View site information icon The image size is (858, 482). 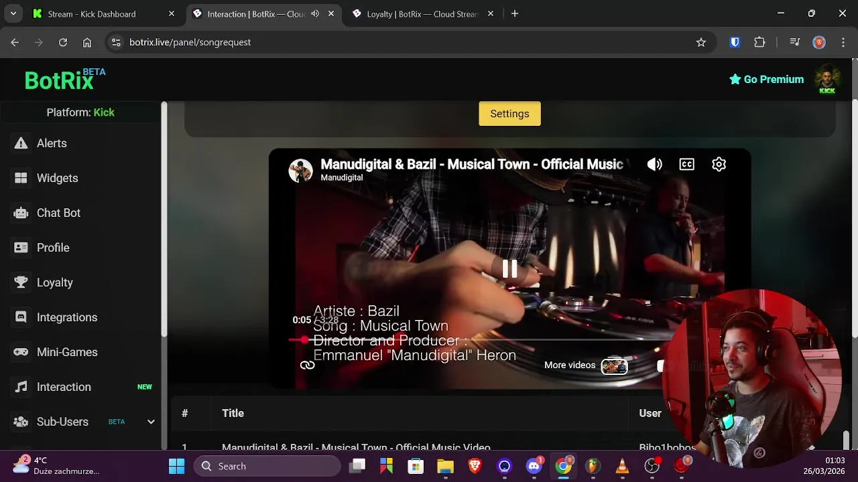tap(116, 42)
